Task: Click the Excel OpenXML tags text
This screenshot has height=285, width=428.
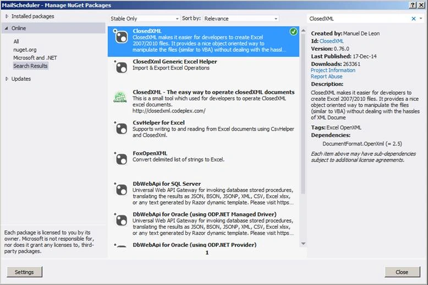Action: point(344,127)
